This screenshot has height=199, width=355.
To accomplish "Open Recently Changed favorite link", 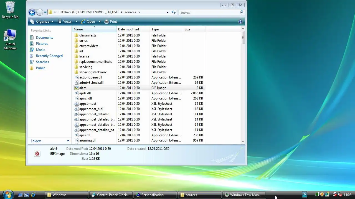I will point(49,56).
